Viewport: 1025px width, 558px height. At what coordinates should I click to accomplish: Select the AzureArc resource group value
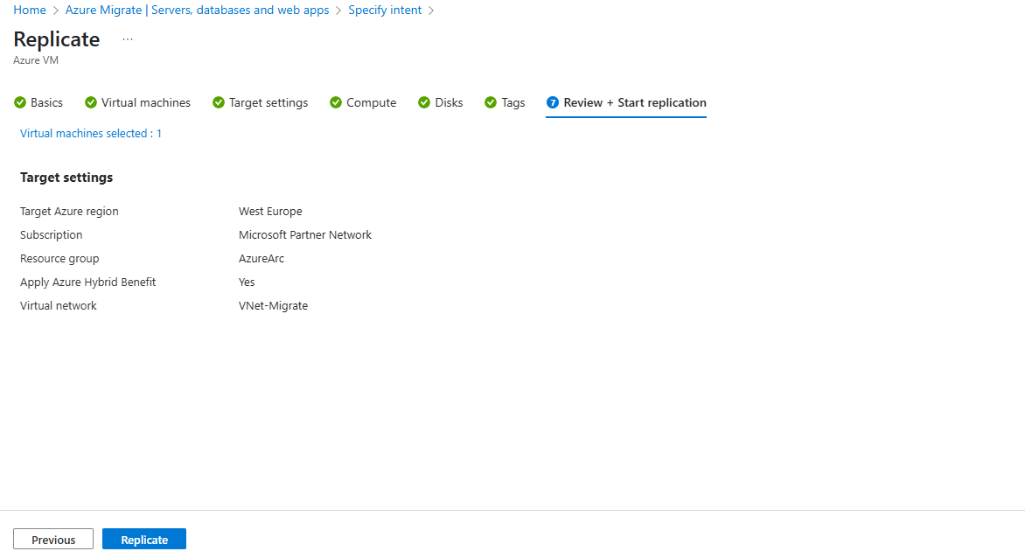click(x=261, y=258)
